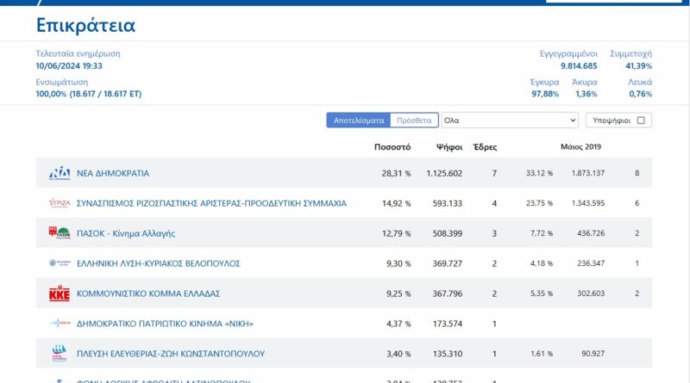Image resolution: width=690 pixels, height=383 pixels.
Task: Click the ΣΥΡΙΖΑ party logo
Action: (x=60, y=203)
